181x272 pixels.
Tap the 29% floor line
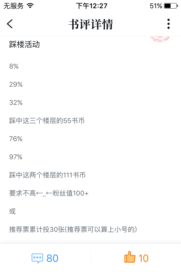point(16,84)
